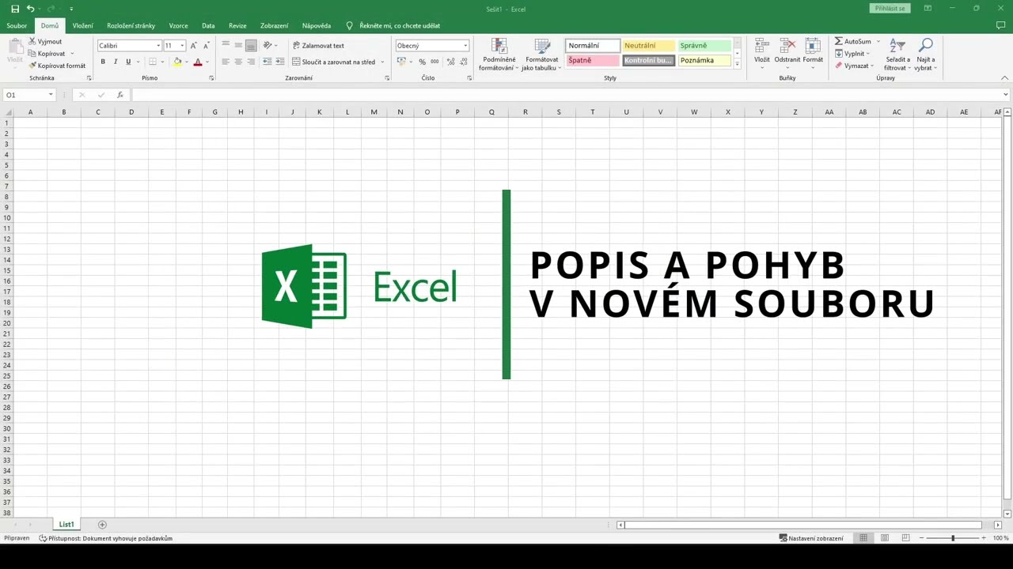Open Seřadit a filtrovat menu
The height and width of the screenshot is (569, 1013).
pyautogui.click(x=897, y=54)
